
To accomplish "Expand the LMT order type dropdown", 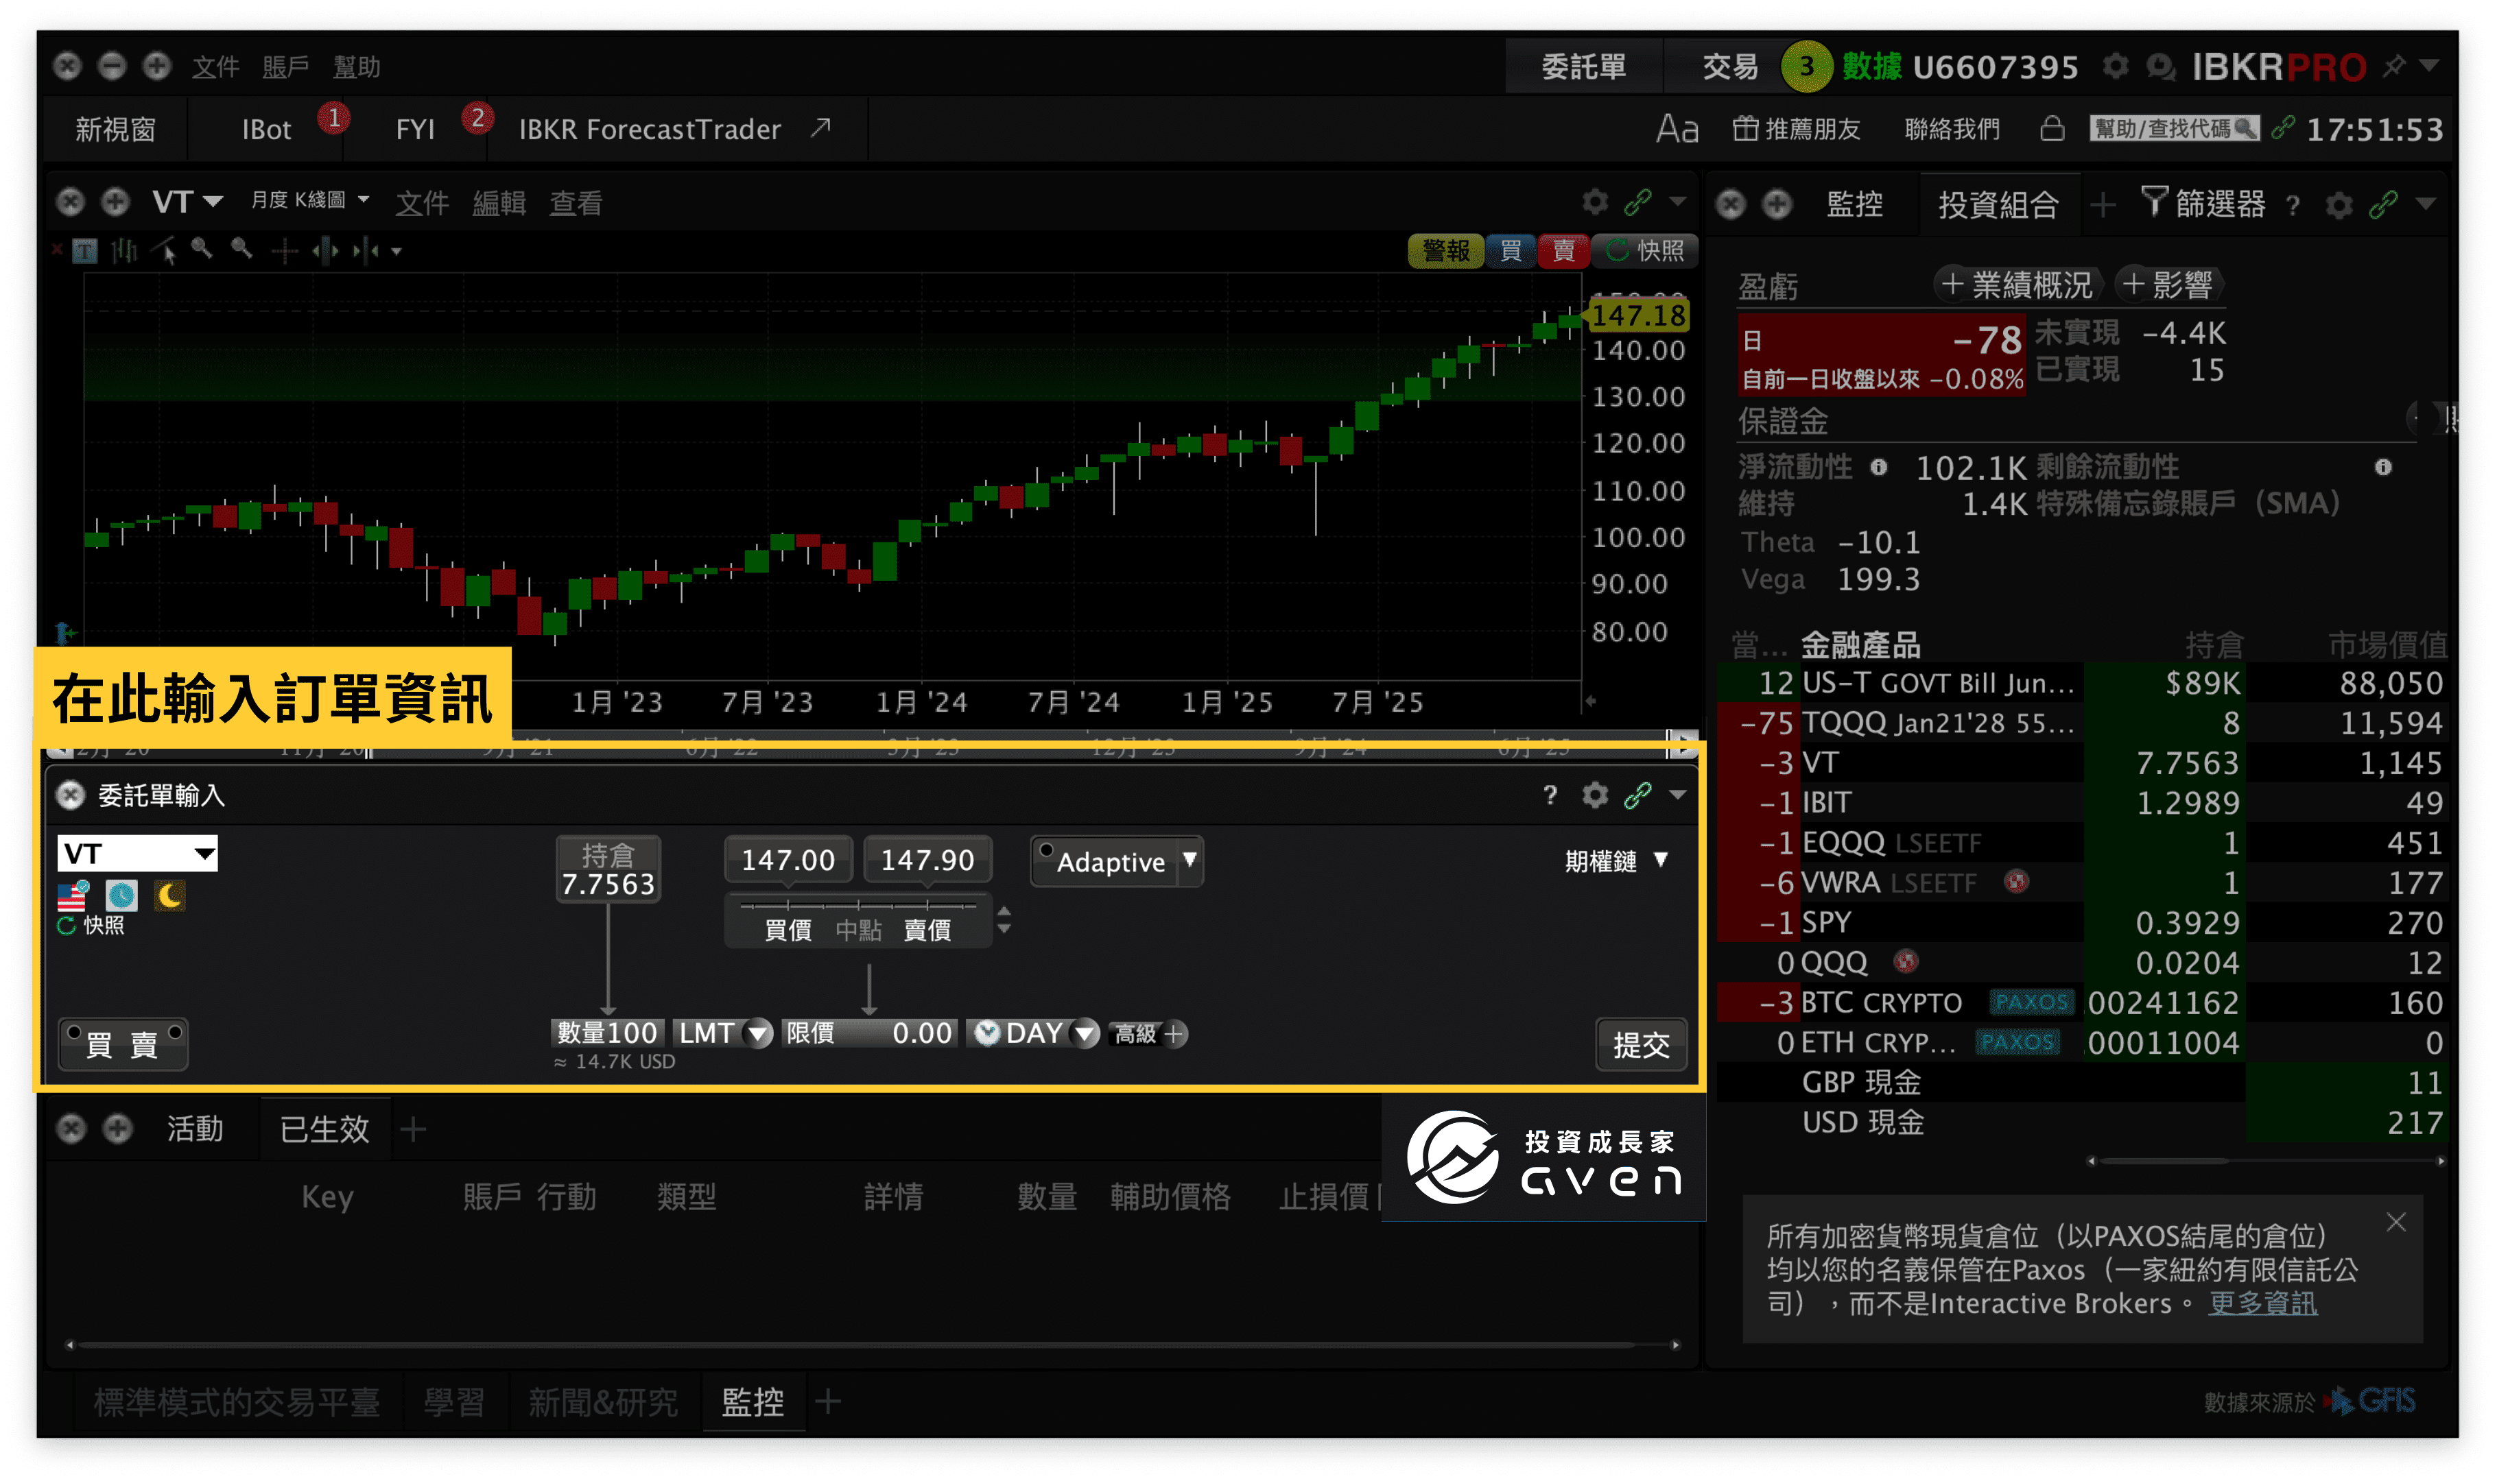I will coord(757,1034).
